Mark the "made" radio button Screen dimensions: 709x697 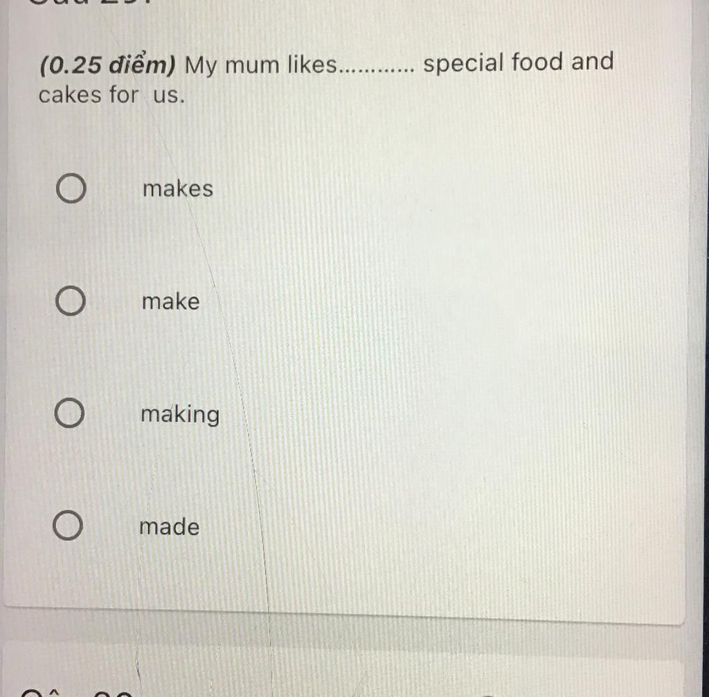pyautogui.click(x=67, y=525)
